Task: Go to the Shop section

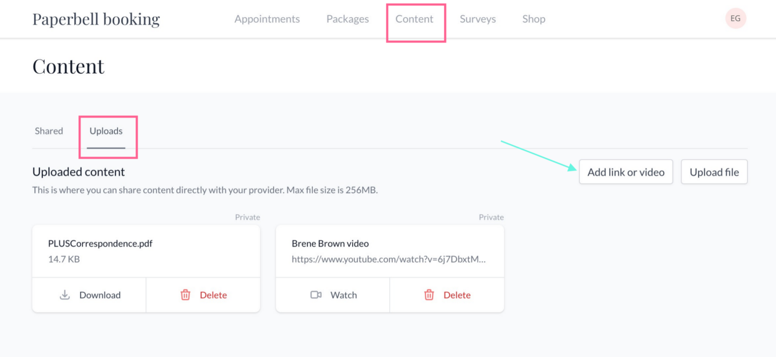Action: [x=533, y=19]
